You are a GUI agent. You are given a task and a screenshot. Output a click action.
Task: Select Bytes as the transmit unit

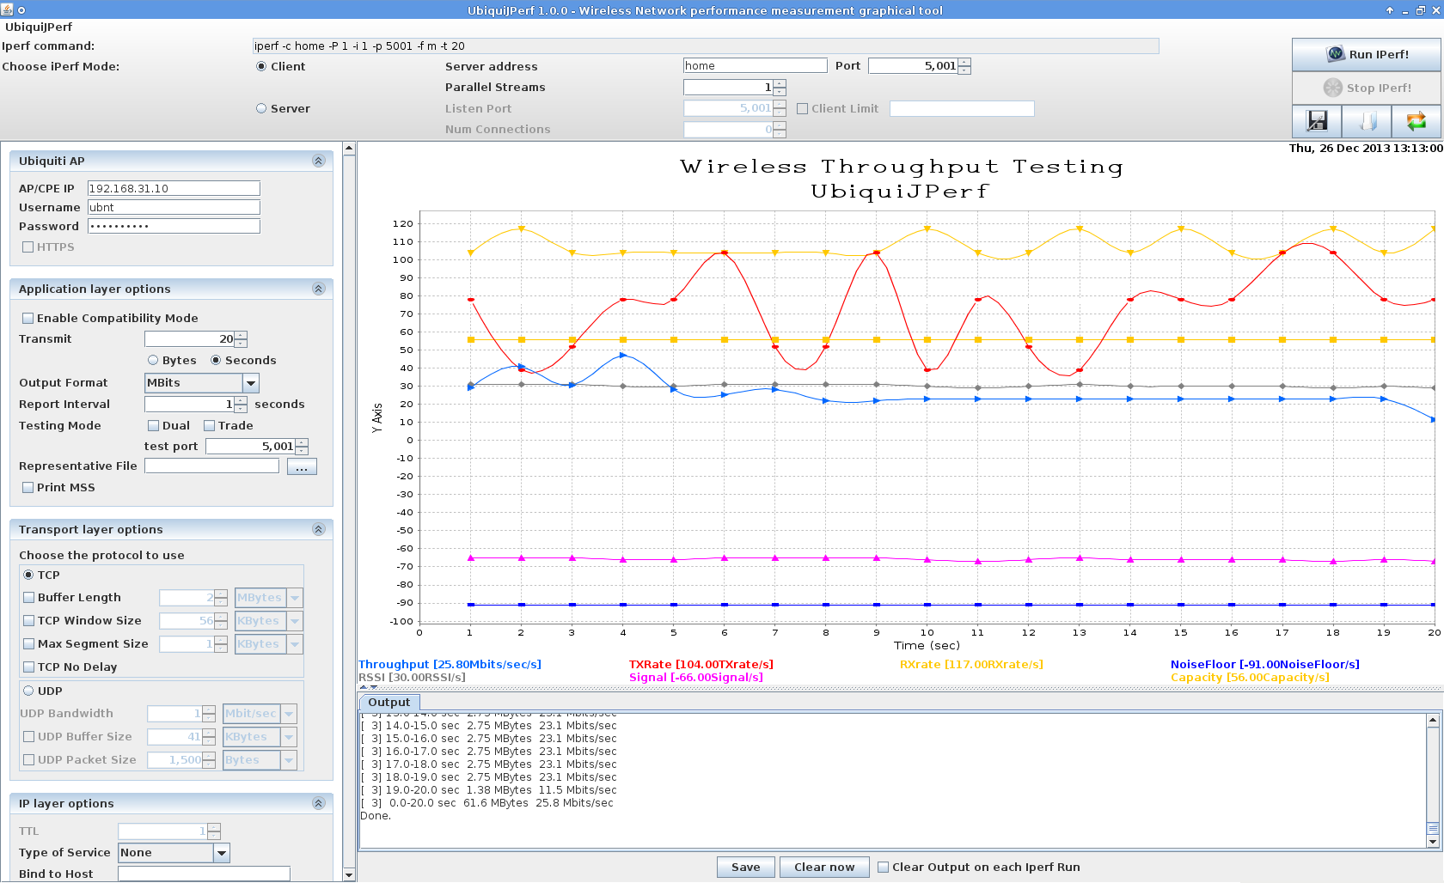(153, 360)
